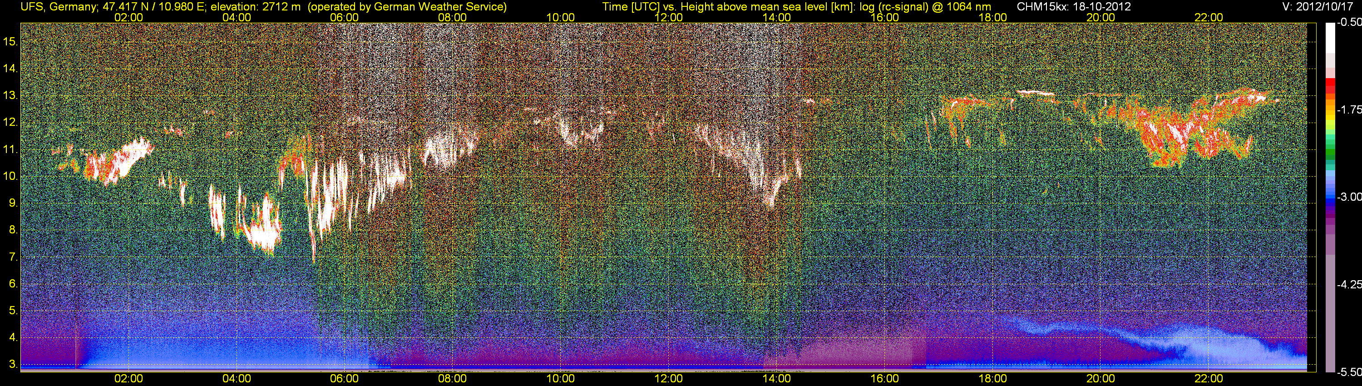Click the '18:00' label on top time axis
Image resolution: width=1362 pixels, height=386 pixels.
[x=992, y=17]
